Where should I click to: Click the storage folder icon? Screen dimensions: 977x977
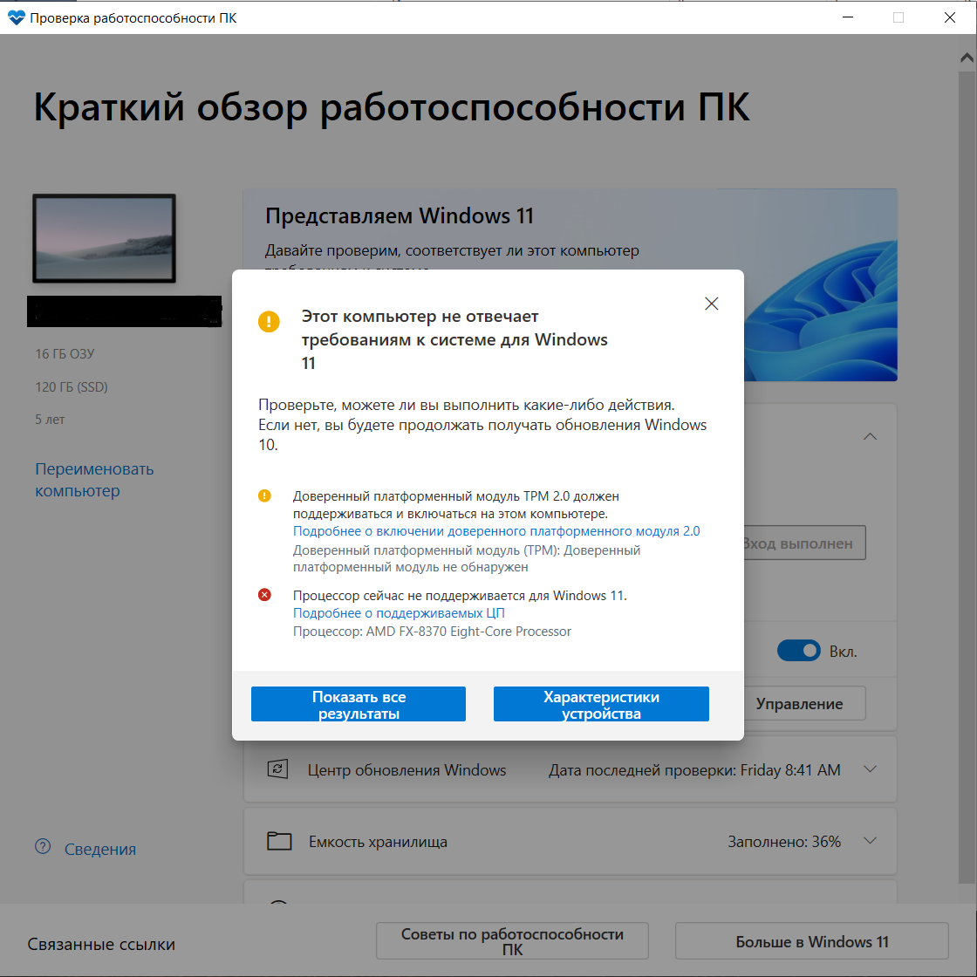(279, 841)
